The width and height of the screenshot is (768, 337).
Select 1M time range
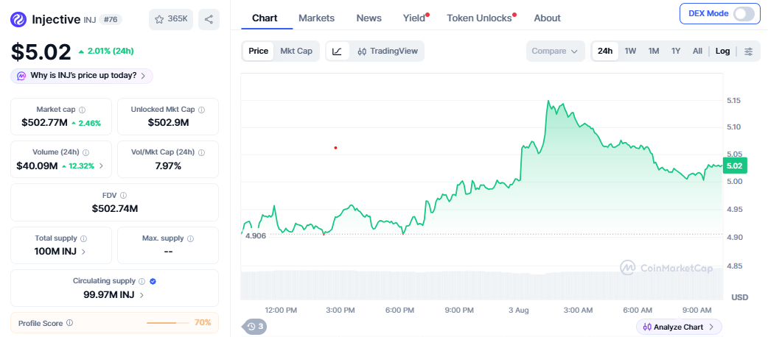pyautogui.click(x=653, y=51)
